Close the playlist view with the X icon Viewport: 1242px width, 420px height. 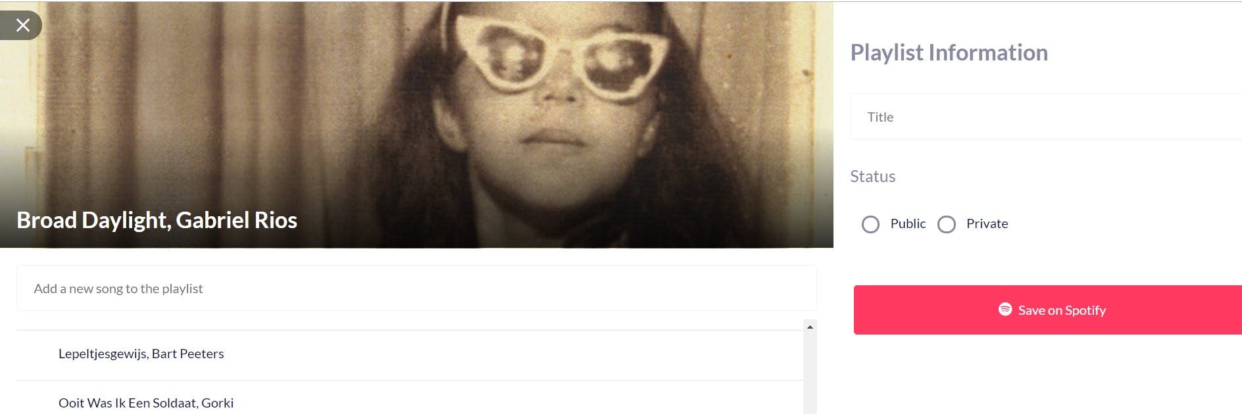pos(22,26)
